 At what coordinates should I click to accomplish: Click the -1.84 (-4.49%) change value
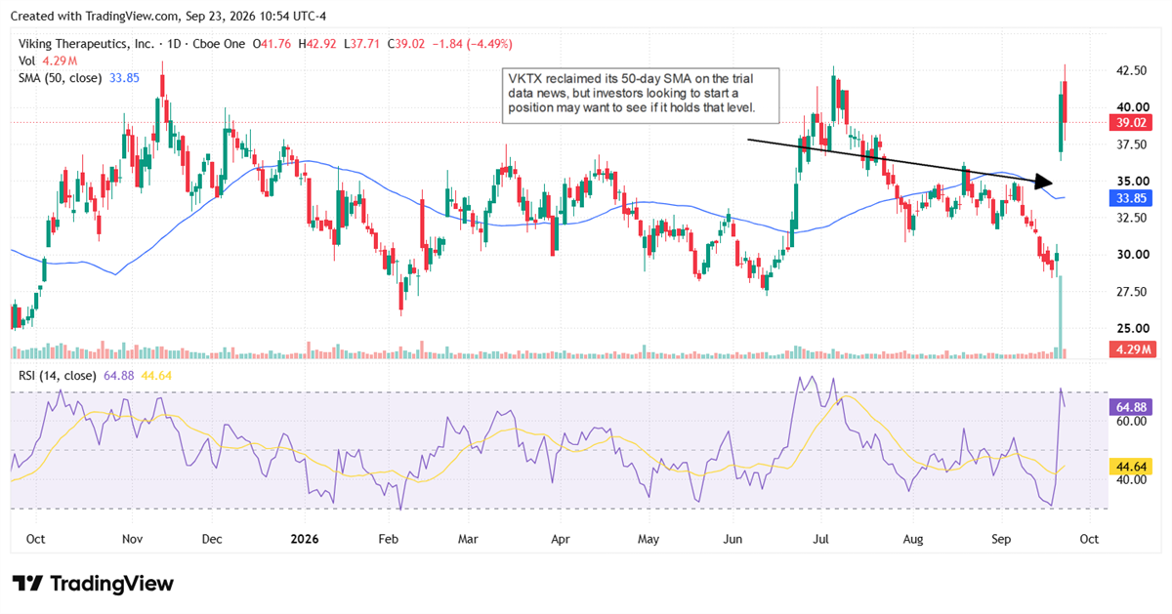pos(473,44)
